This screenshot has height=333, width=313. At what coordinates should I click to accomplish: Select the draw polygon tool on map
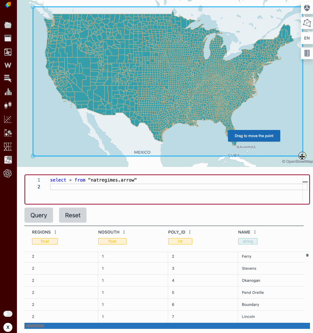[307, 23]
